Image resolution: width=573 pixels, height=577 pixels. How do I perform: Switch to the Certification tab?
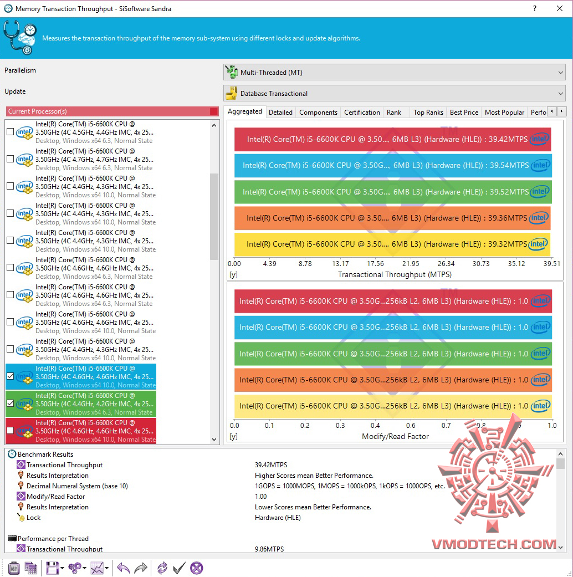coord(362,112)
